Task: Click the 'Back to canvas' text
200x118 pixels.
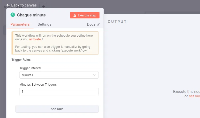Action: 24,5
